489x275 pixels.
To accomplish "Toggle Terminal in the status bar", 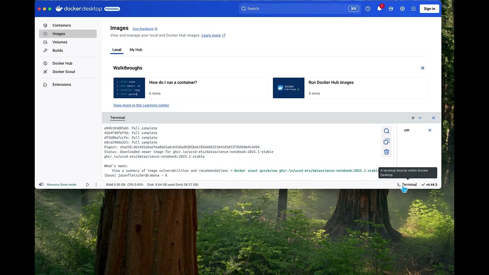I will pyautogui.click(x=407, y=185).
